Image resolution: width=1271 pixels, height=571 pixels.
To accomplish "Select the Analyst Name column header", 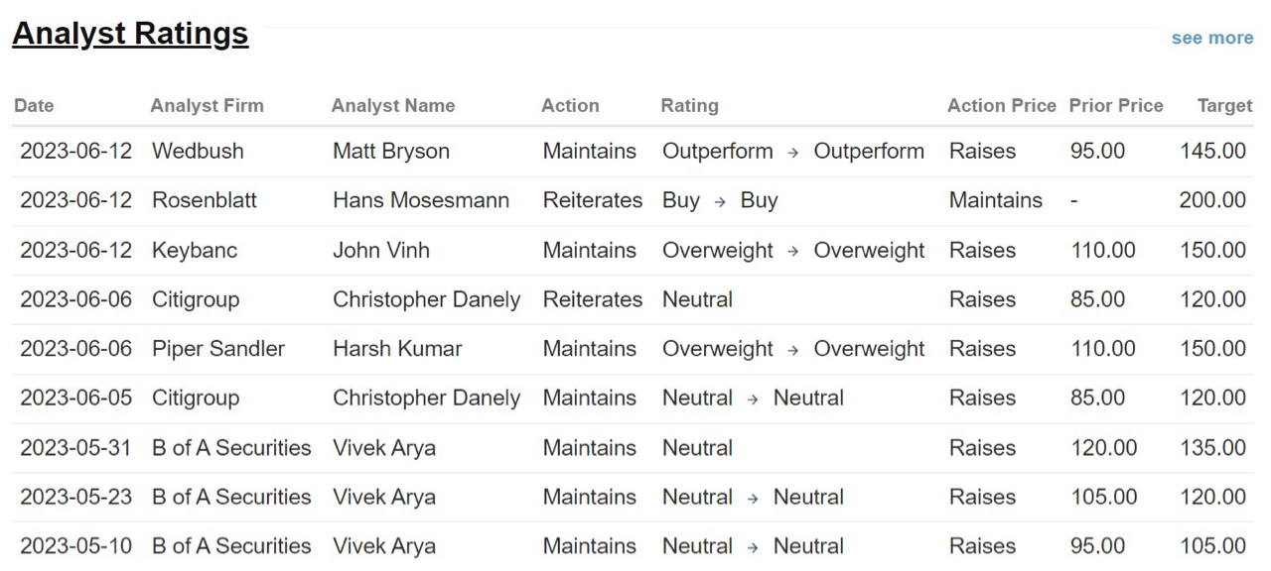I will point(393,105).
